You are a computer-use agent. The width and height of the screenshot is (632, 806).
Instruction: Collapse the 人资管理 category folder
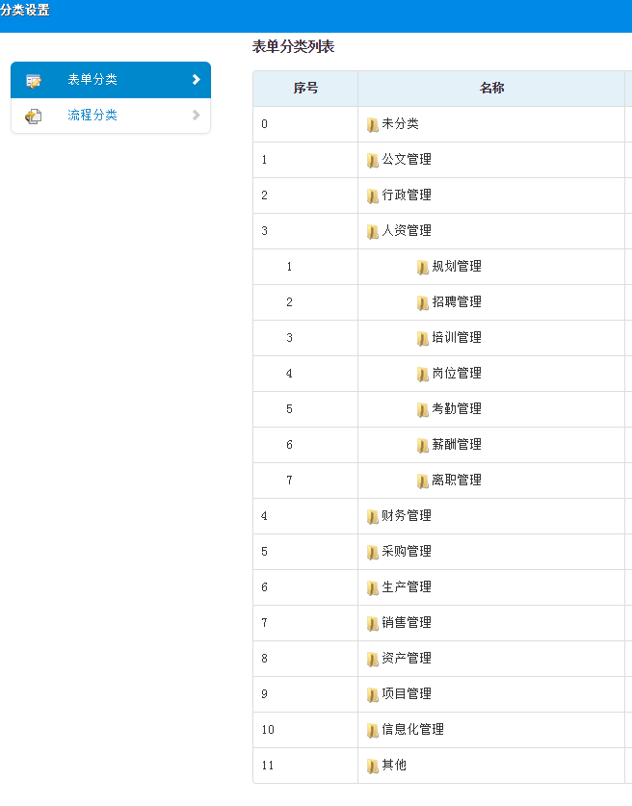tap(372, 232)
